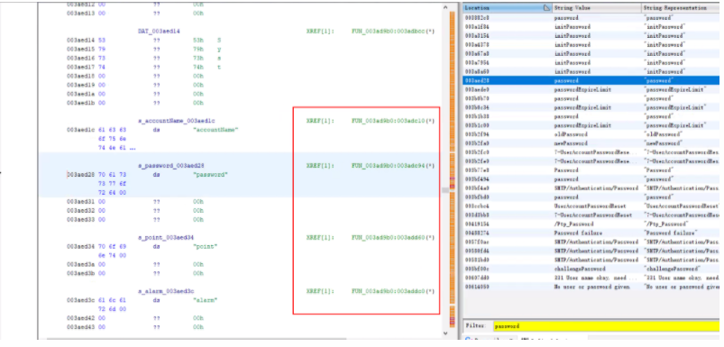Click the "point" string in listing
The image size is (724, 347).
[x=205, y=246]
